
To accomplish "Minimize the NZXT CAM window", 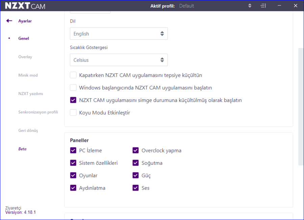I will click(x=279, y=6).
